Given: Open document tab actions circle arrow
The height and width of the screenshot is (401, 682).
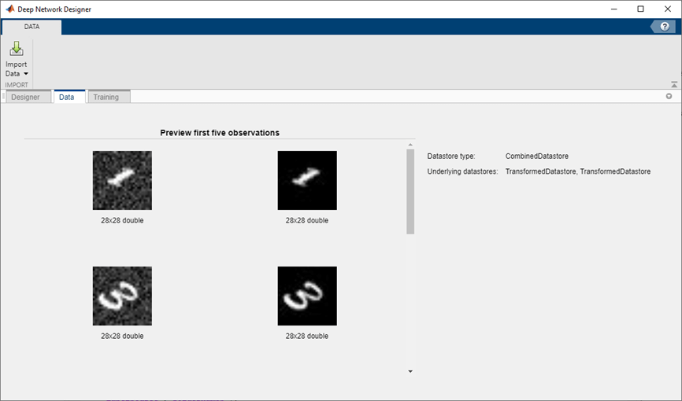Looking at the screenshot, I should click(669, 97).
